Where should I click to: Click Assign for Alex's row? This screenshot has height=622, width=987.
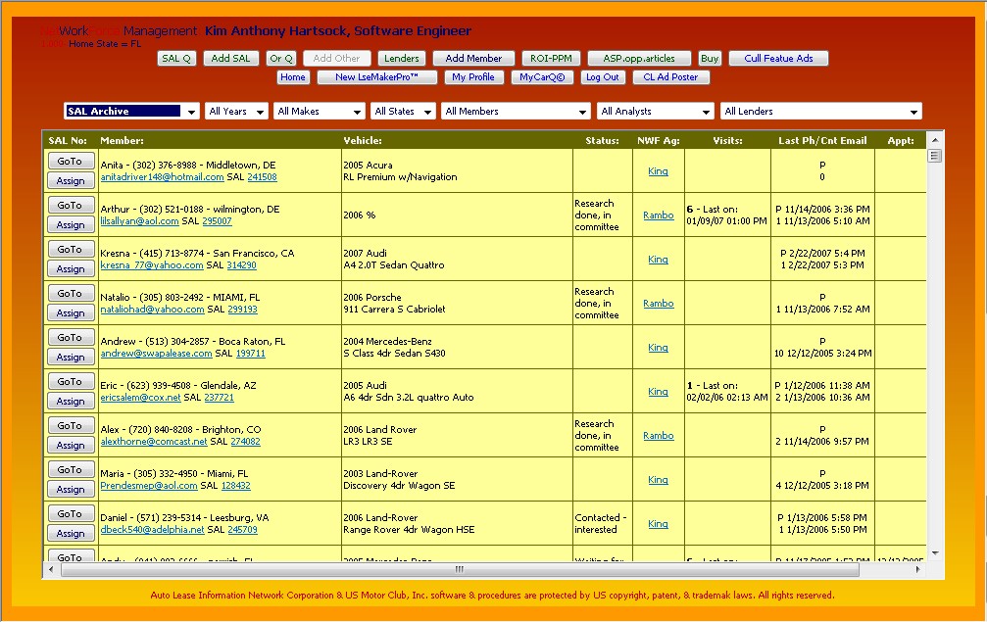pyautogui.click(x=71, y=445)
